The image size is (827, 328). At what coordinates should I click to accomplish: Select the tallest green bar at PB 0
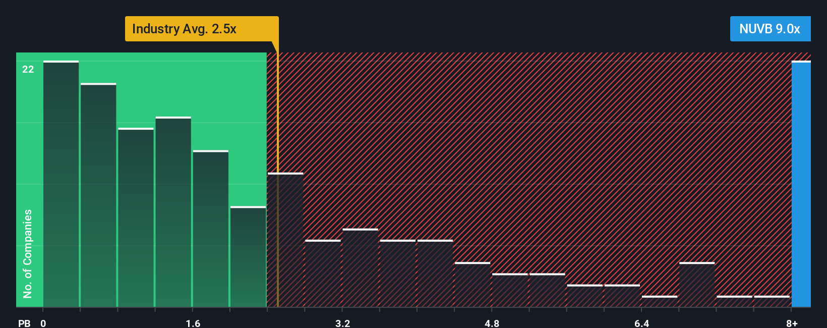pos(61,184)
